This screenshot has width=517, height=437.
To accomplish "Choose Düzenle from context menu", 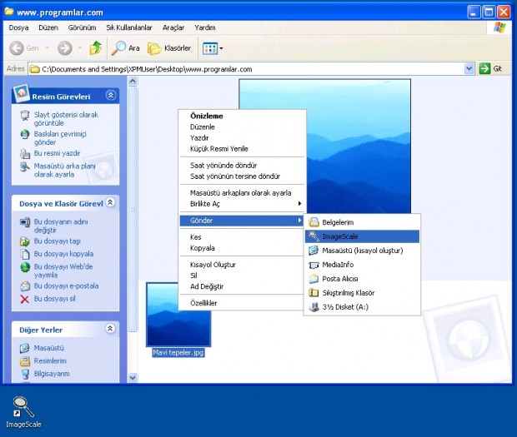I will coord(243,127).
